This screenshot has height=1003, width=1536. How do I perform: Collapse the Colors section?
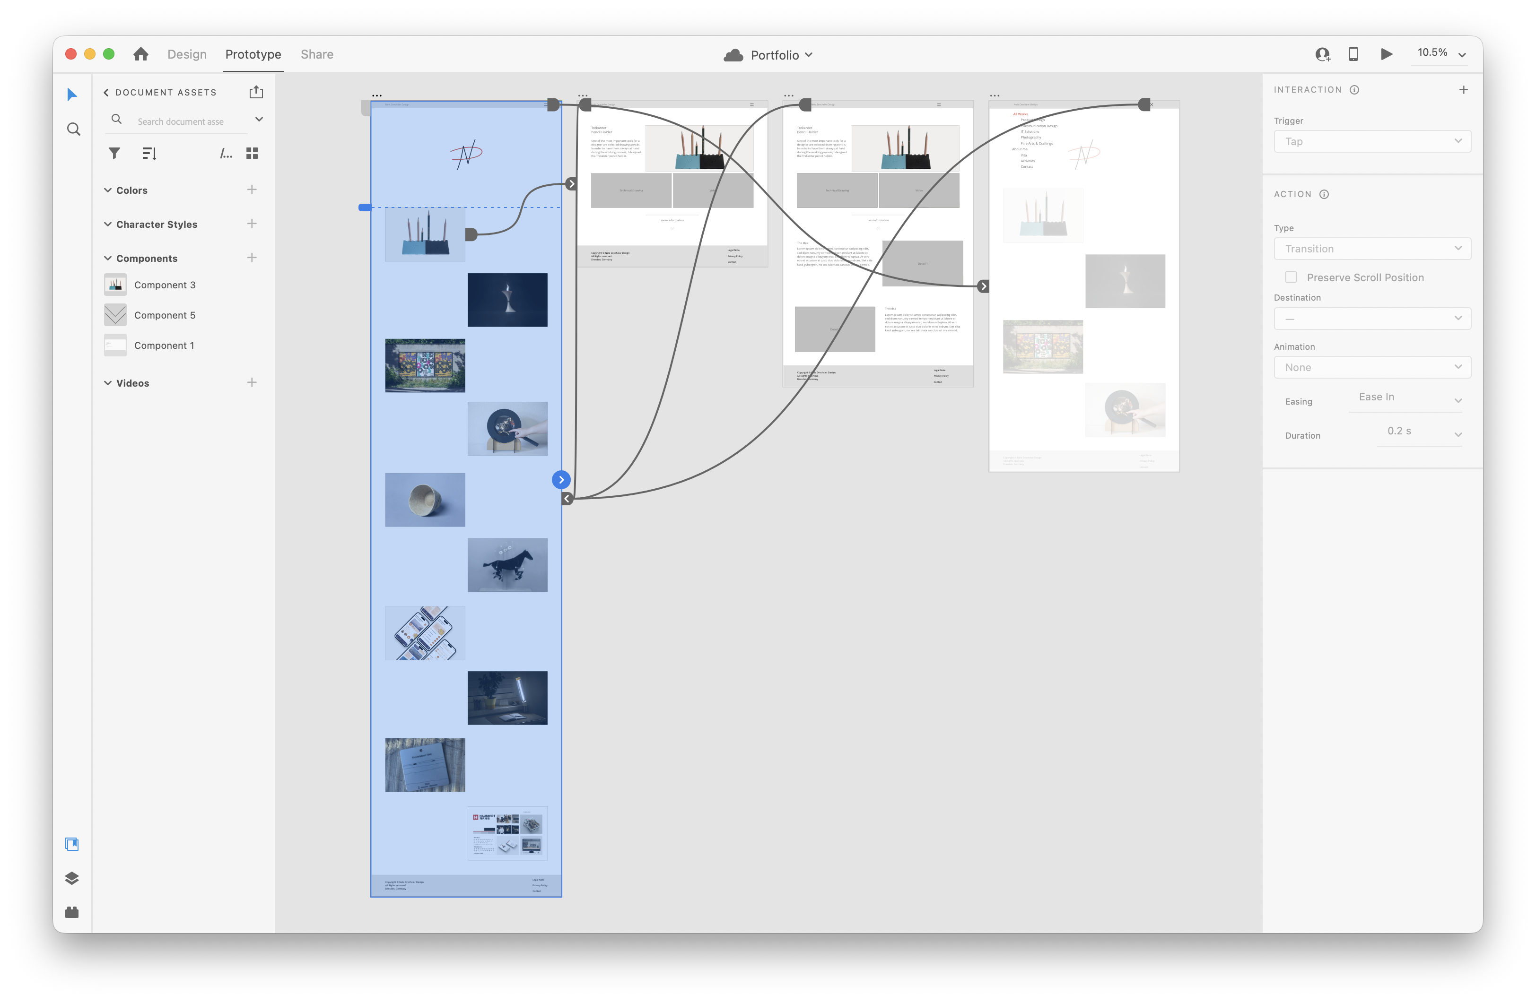[x=108, y=190]
